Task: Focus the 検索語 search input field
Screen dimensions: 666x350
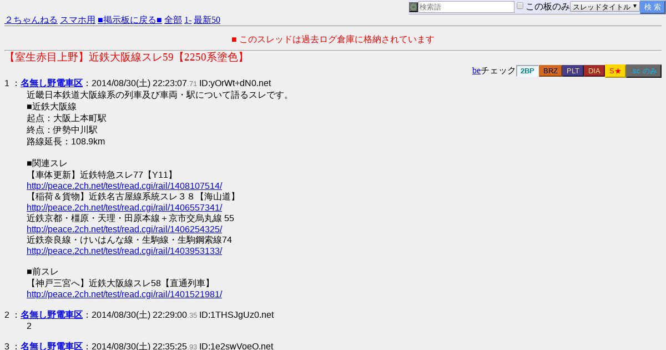Action: pos(466,7)
